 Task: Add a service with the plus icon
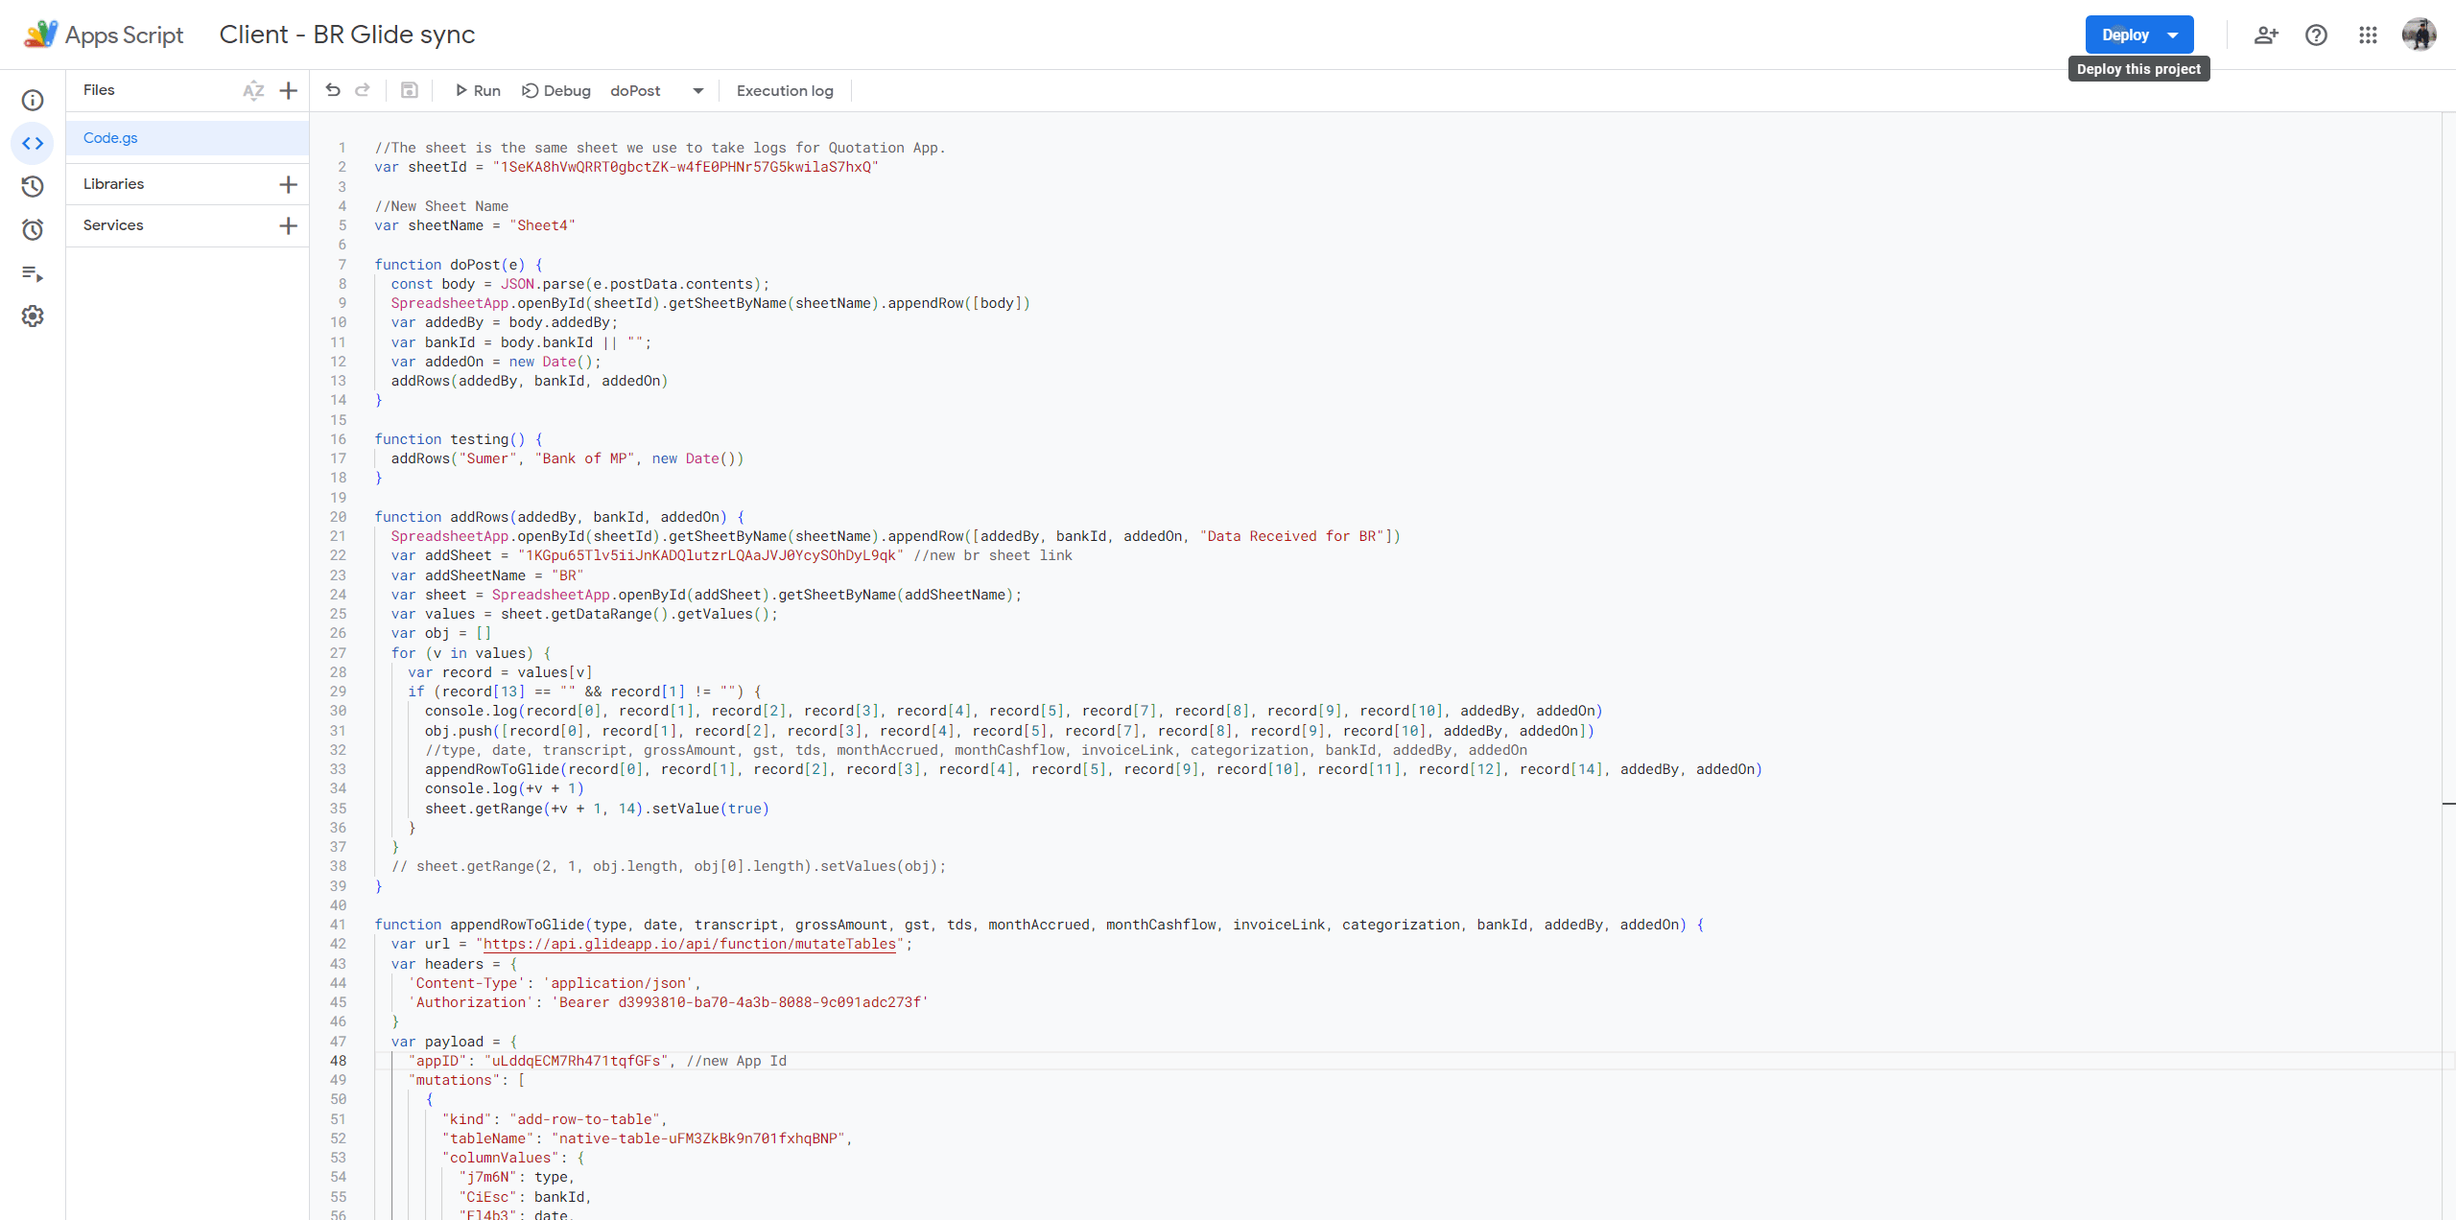[x=288, y=225]
